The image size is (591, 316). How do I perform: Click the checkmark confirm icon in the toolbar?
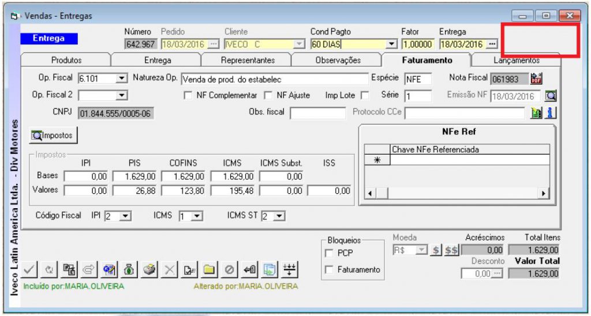30,269
